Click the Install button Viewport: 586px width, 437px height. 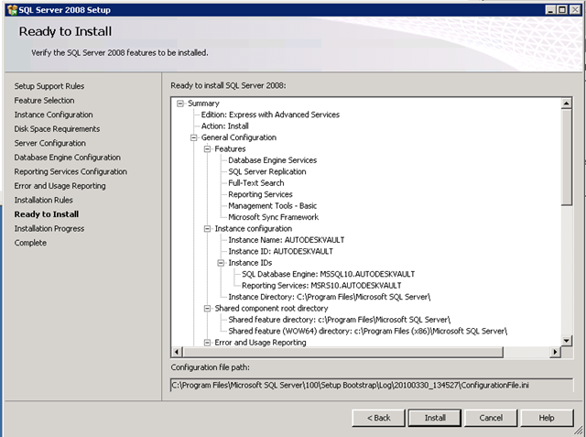(435, 418)
